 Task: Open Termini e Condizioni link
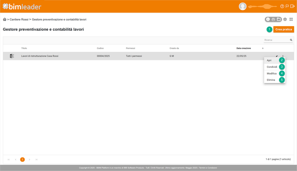pos(208,168)
